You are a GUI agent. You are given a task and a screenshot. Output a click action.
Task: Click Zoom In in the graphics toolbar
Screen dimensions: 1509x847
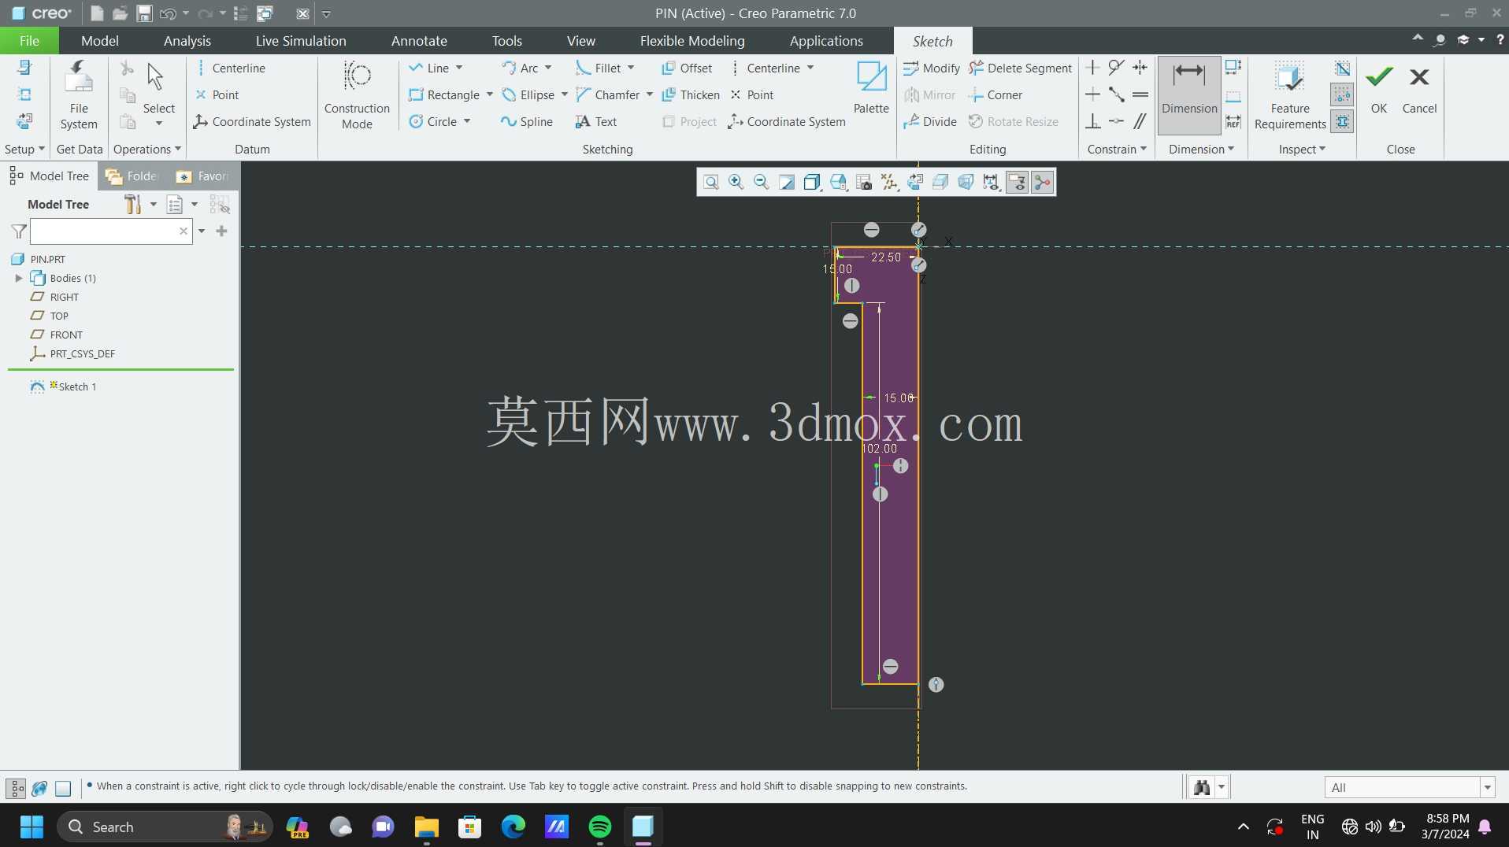click(736, 183)
